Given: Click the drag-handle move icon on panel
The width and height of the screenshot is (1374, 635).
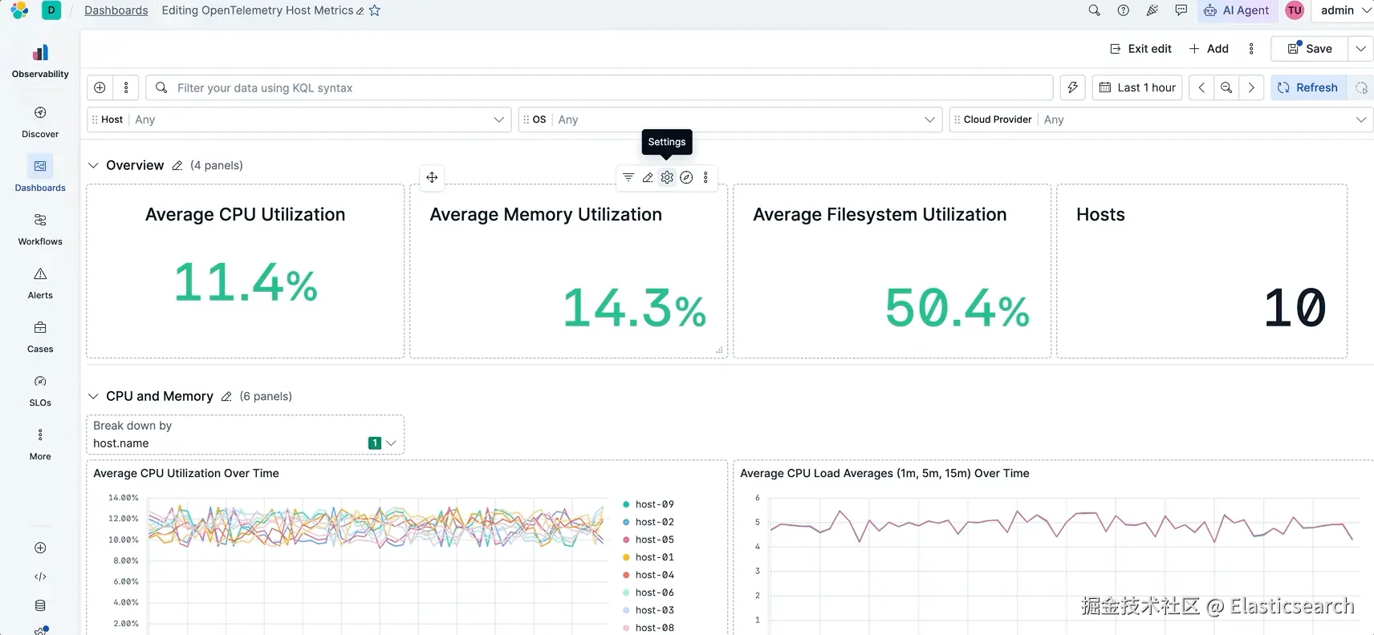Looking at the screenshot, I should [432, 177].
